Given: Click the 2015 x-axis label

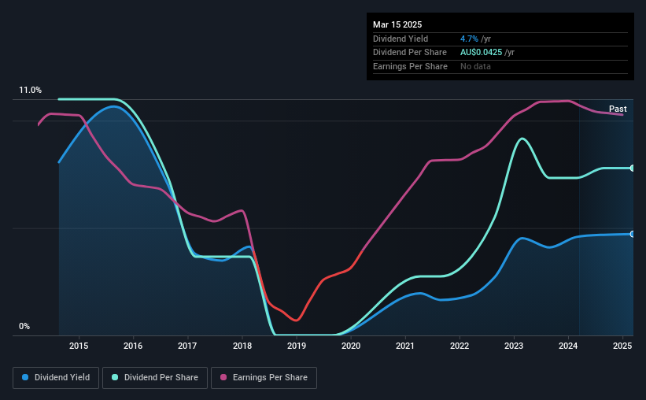Looking at the screenshot, I should pos(79,346).
